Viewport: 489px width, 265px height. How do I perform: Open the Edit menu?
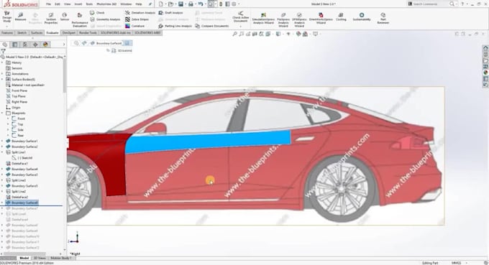[58, 4]
